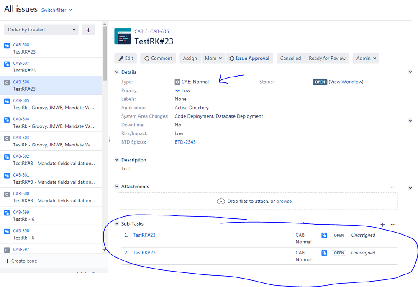418x287 pixels.
Task: Click Unassigned in the second sub-task row
Action: (x=363, y=253)
